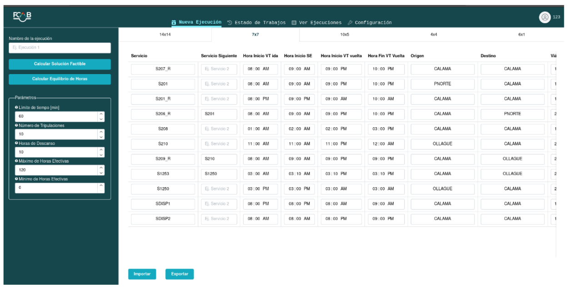This screenshot has height=288, width=568.
Task: Click the history icon beside Estado de Trabajos
Action: [230, 23]
